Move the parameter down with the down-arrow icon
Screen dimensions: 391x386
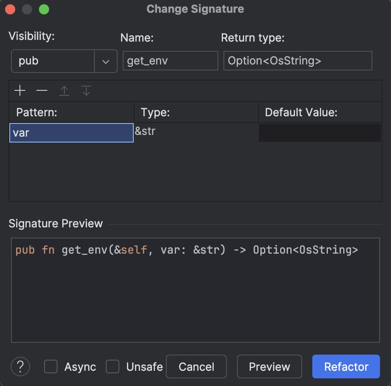pyautogui.click(x=86, y=90)
